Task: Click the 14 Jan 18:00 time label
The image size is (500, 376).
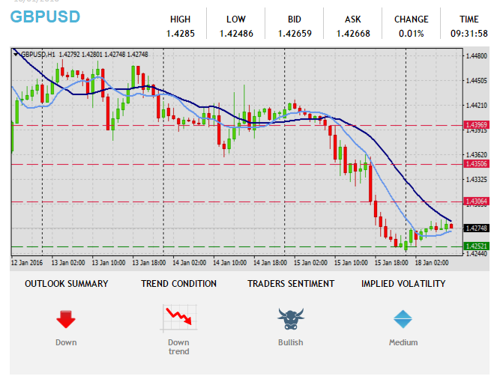Action: (270, 263)
